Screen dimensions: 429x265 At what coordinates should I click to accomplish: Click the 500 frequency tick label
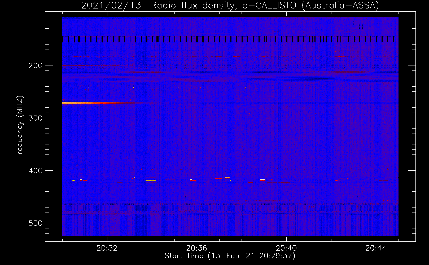pos(36,223)
